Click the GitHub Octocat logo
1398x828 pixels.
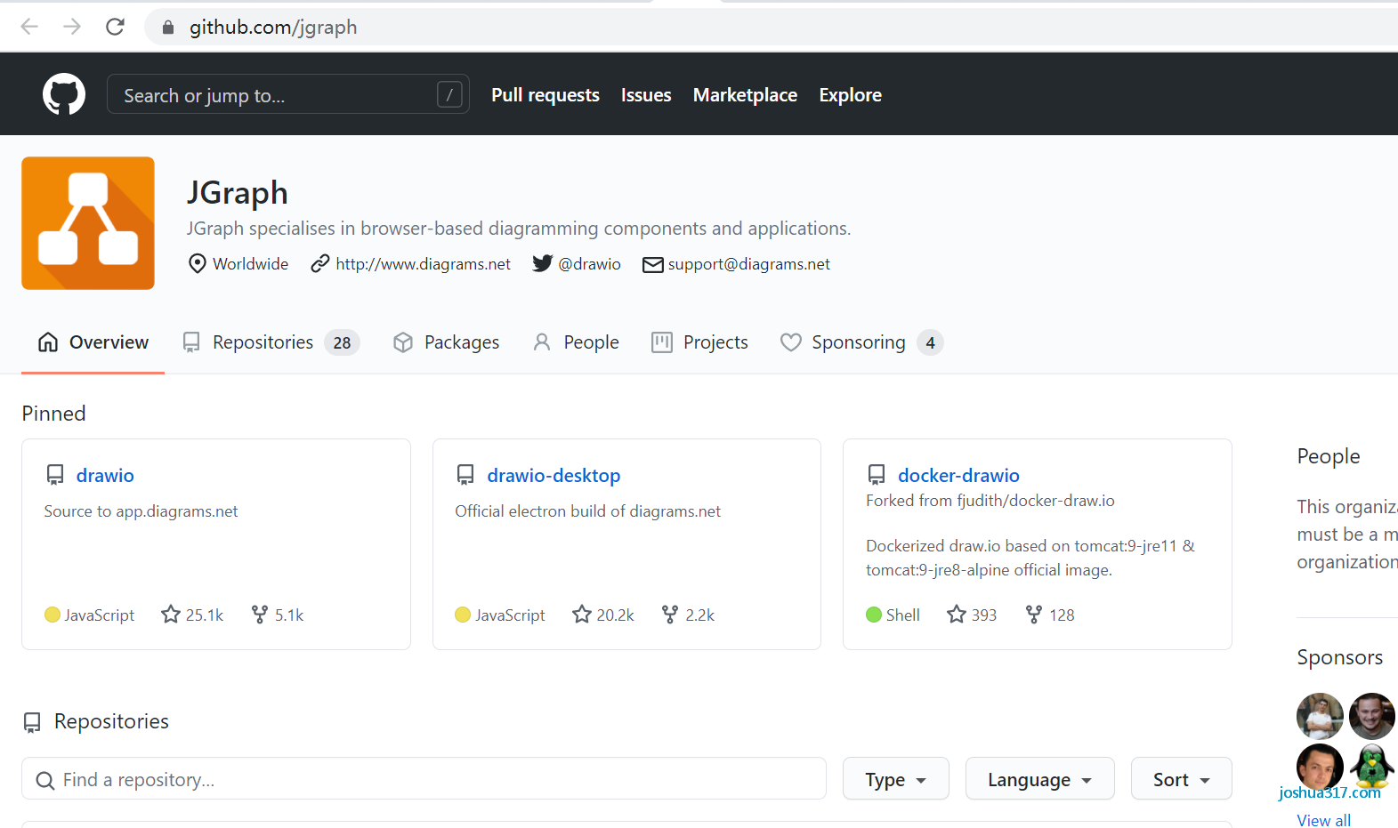click(64, 94)
